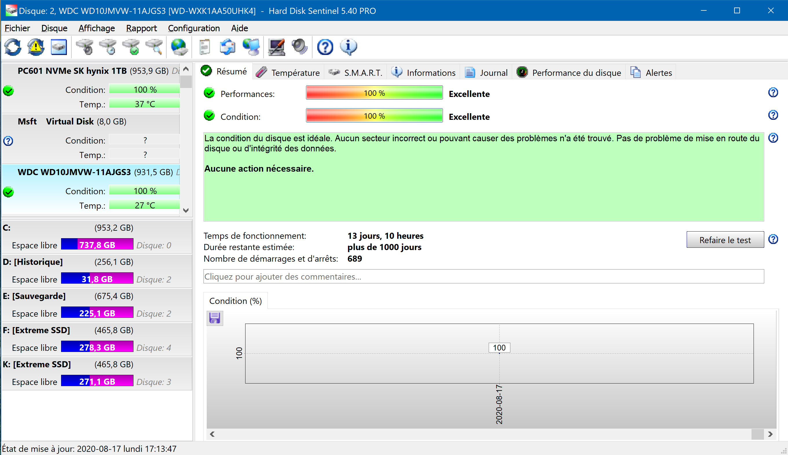
Task: Click the disk with magnifying glass icon
Action: [154, 47]
